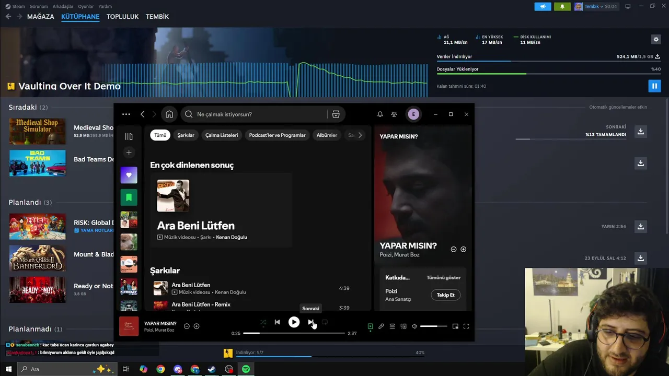Viewport: 669px width, 376px height.
Task: Toggle Now Playing view in Spotify
Action: 370,326
